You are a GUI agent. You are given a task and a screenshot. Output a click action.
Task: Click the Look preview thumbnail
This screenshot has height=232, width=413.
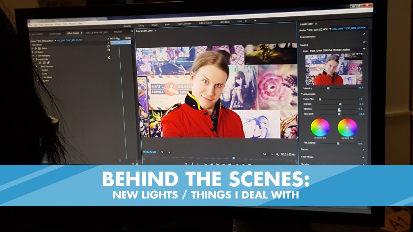pyautogui.click(x=334, y=69)
